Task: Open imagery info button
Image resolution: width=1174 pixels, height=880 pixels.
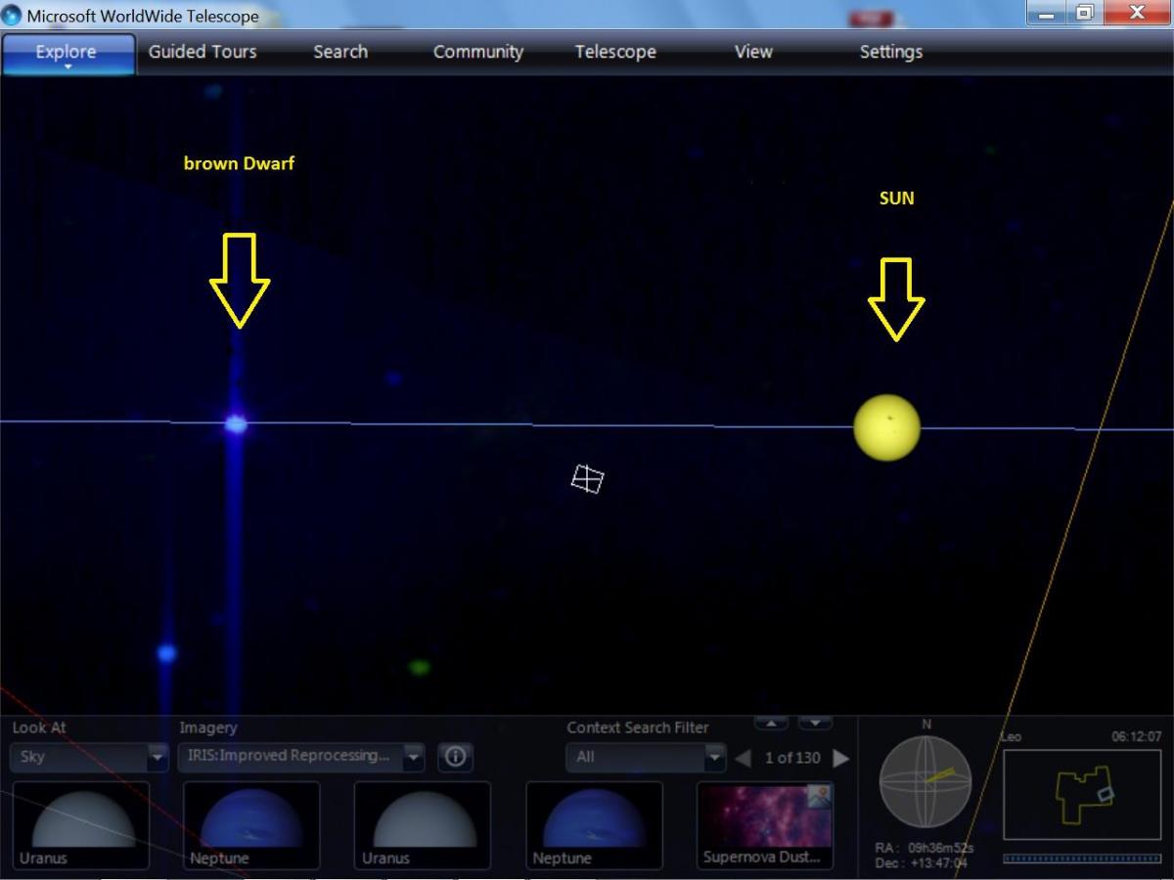Action: coord(456,757)
